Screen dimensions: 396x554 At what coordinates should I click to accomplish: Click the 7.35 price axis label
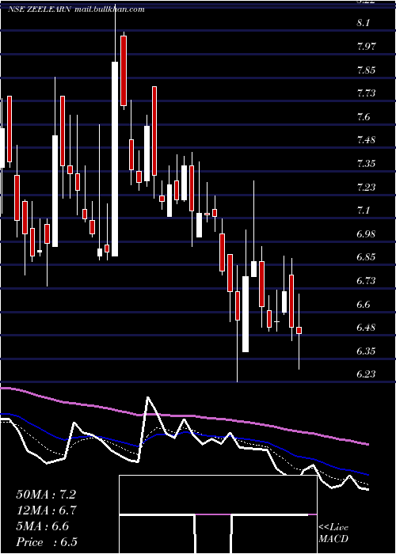click(x=366, y=164)
